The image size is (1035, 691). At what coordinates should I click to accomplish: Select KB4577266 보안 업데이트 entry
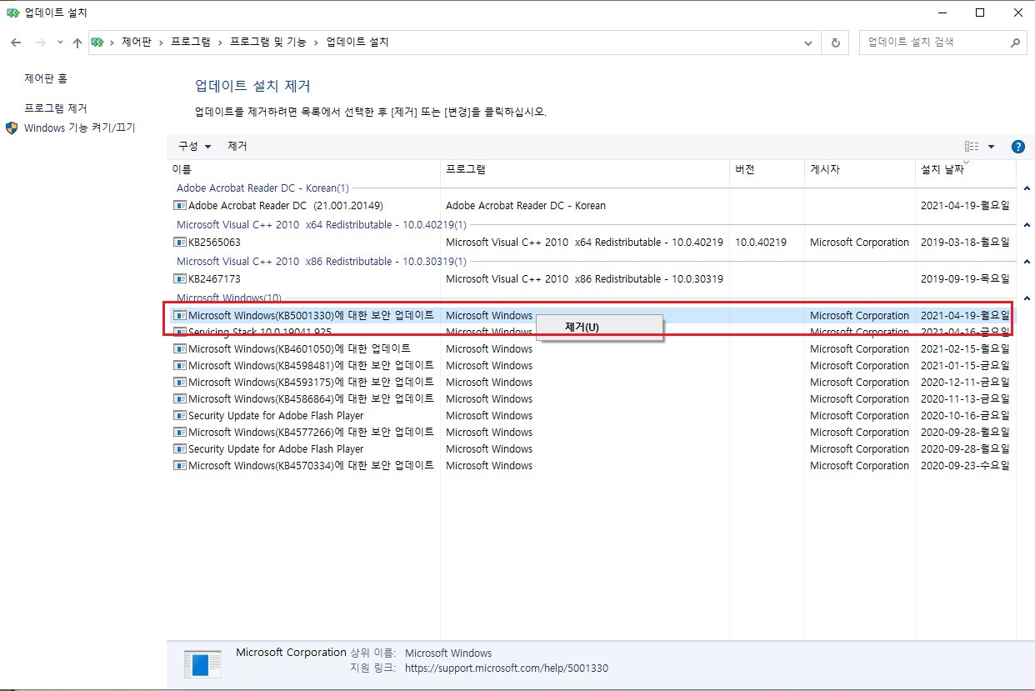(311, 432)
